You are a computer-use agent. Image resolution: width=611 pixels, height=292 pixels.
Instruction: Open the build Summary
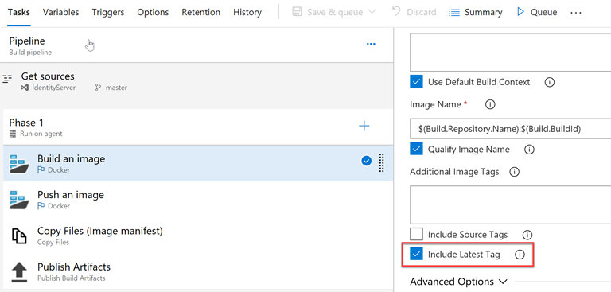[x=476, y=12]
